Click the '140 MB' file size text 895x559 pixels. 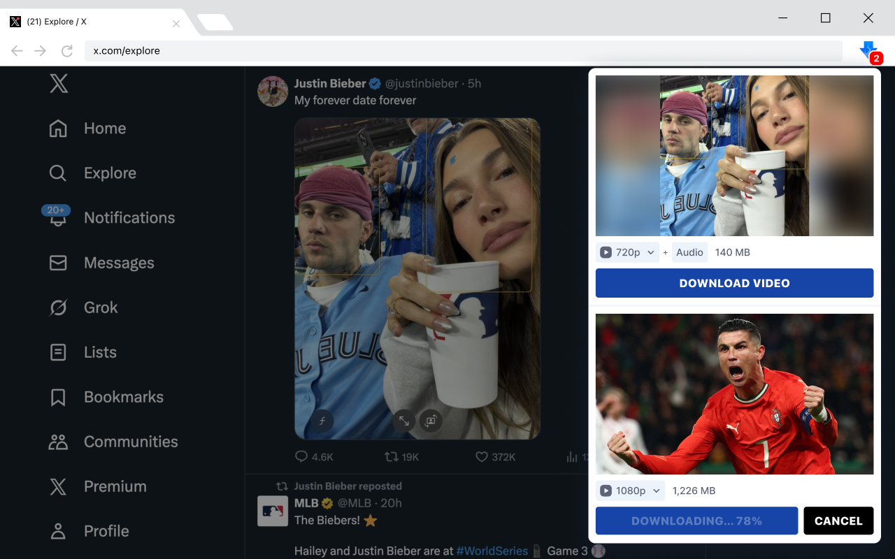tap(733, 252)
